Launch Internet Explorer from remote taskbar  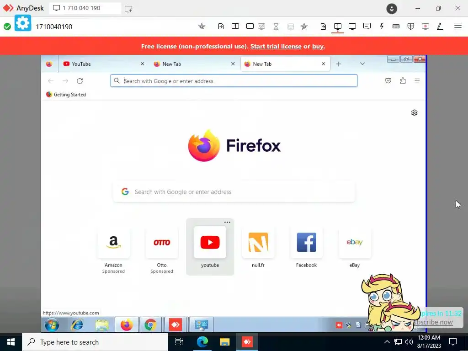pos(77,325)
